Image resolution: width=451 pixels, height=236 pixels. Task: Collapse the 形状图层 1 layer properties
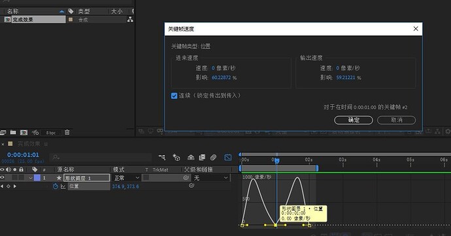click(30, 178)
